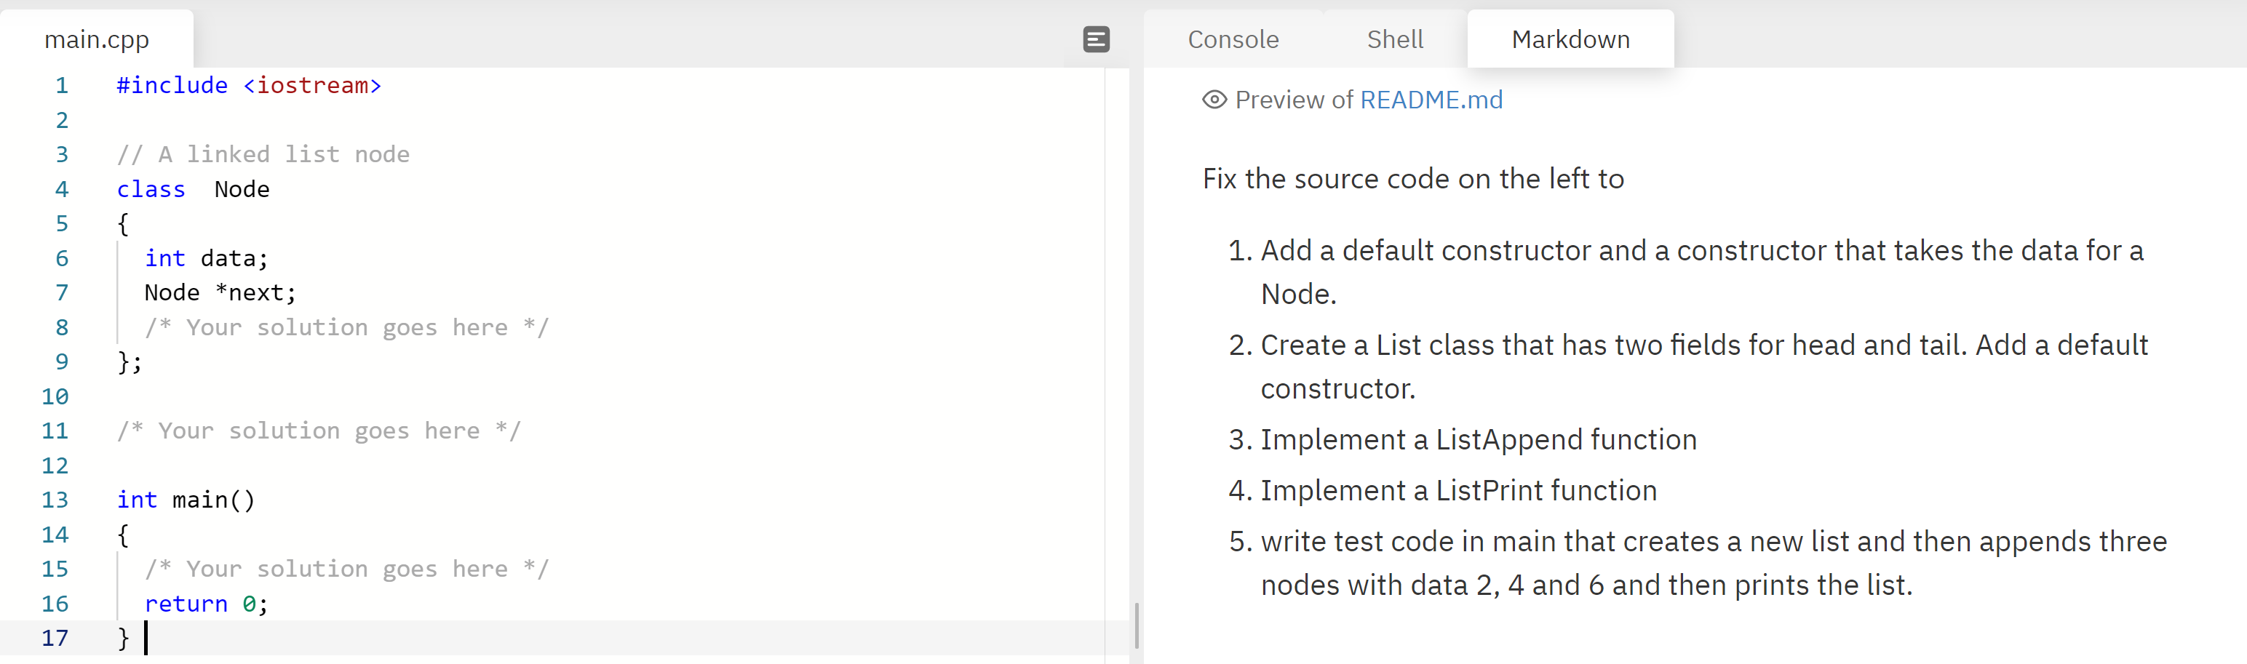Open the README.md link
Image resolution: width=2247 pixels, height=664 pixels.
pos(1431,100)
